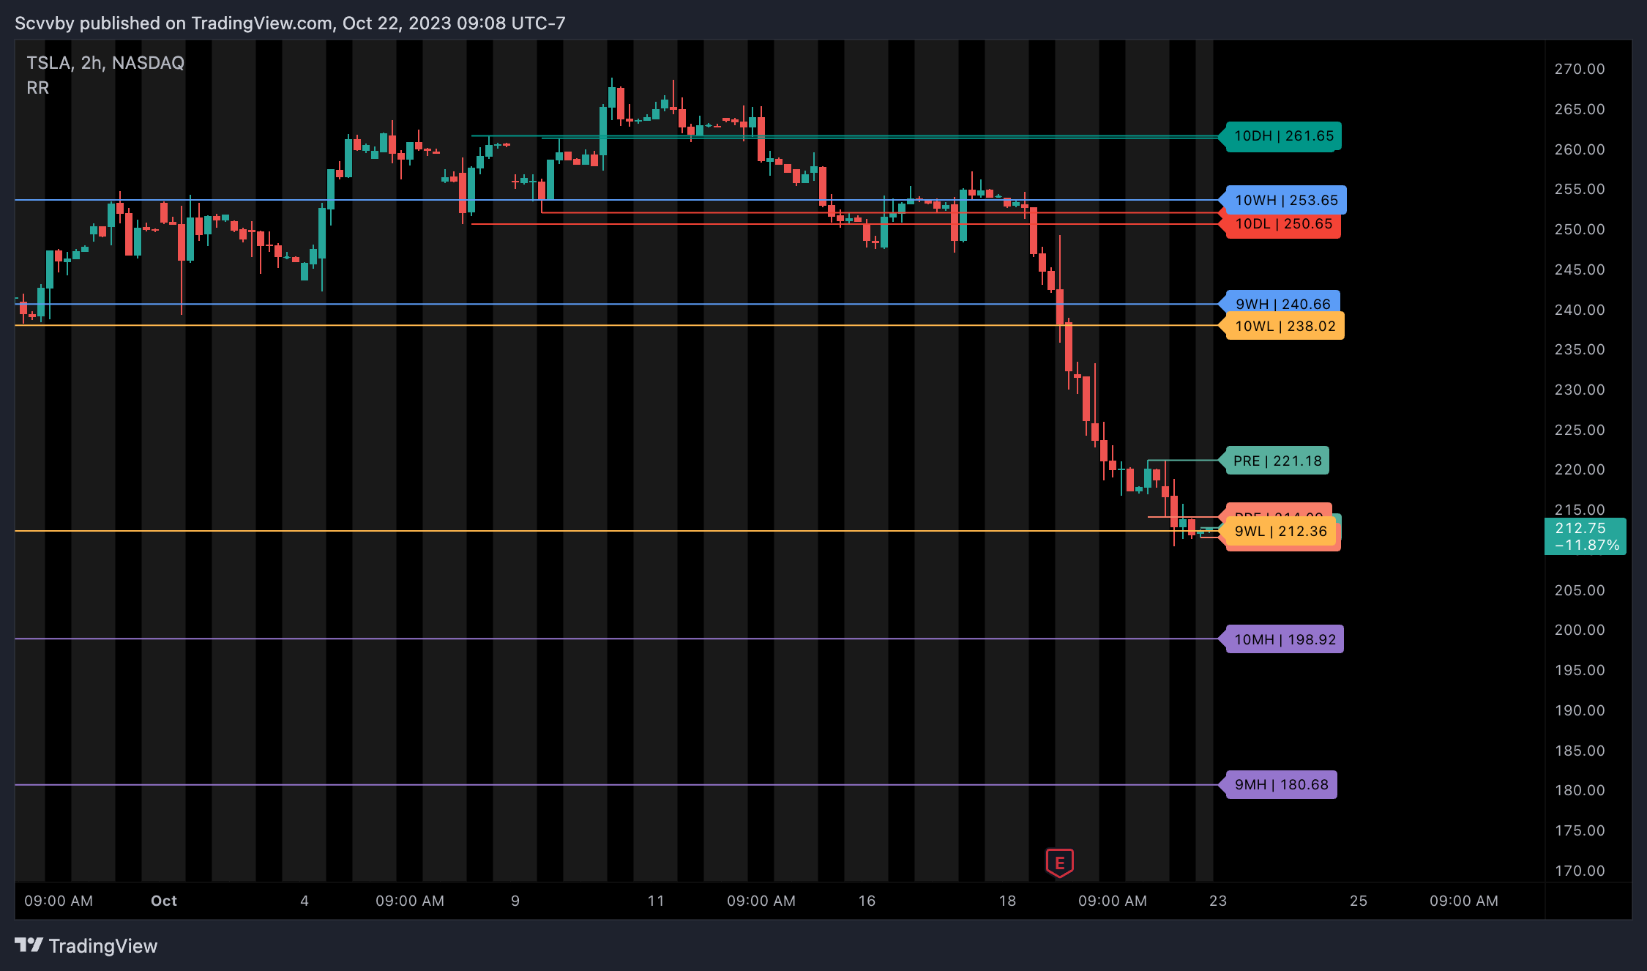Click the current price tag 212.75 −11.87%
Viewport: 1647px width, 971px height.
click(1585, 537)
